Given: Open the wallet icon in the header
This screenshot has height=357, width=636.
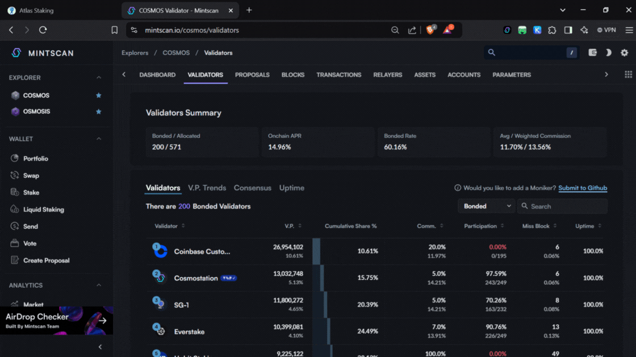Looking at the screenshot, I should tap(592, 53).
